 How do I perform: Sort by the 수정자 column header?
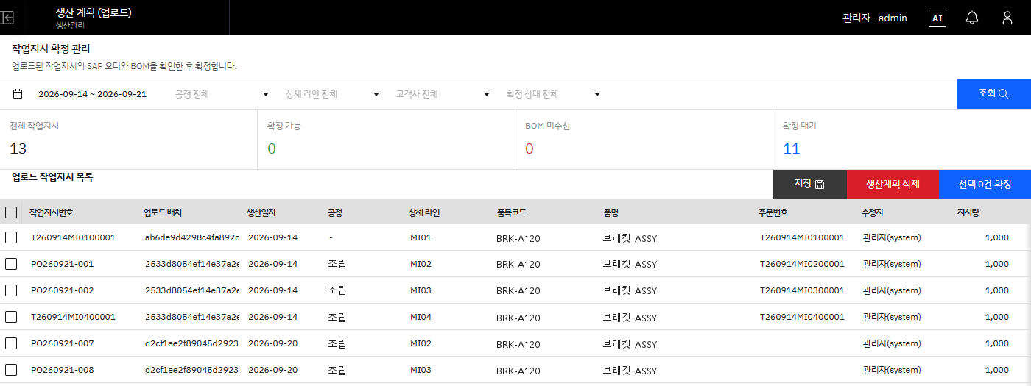[x=873, y=212]
